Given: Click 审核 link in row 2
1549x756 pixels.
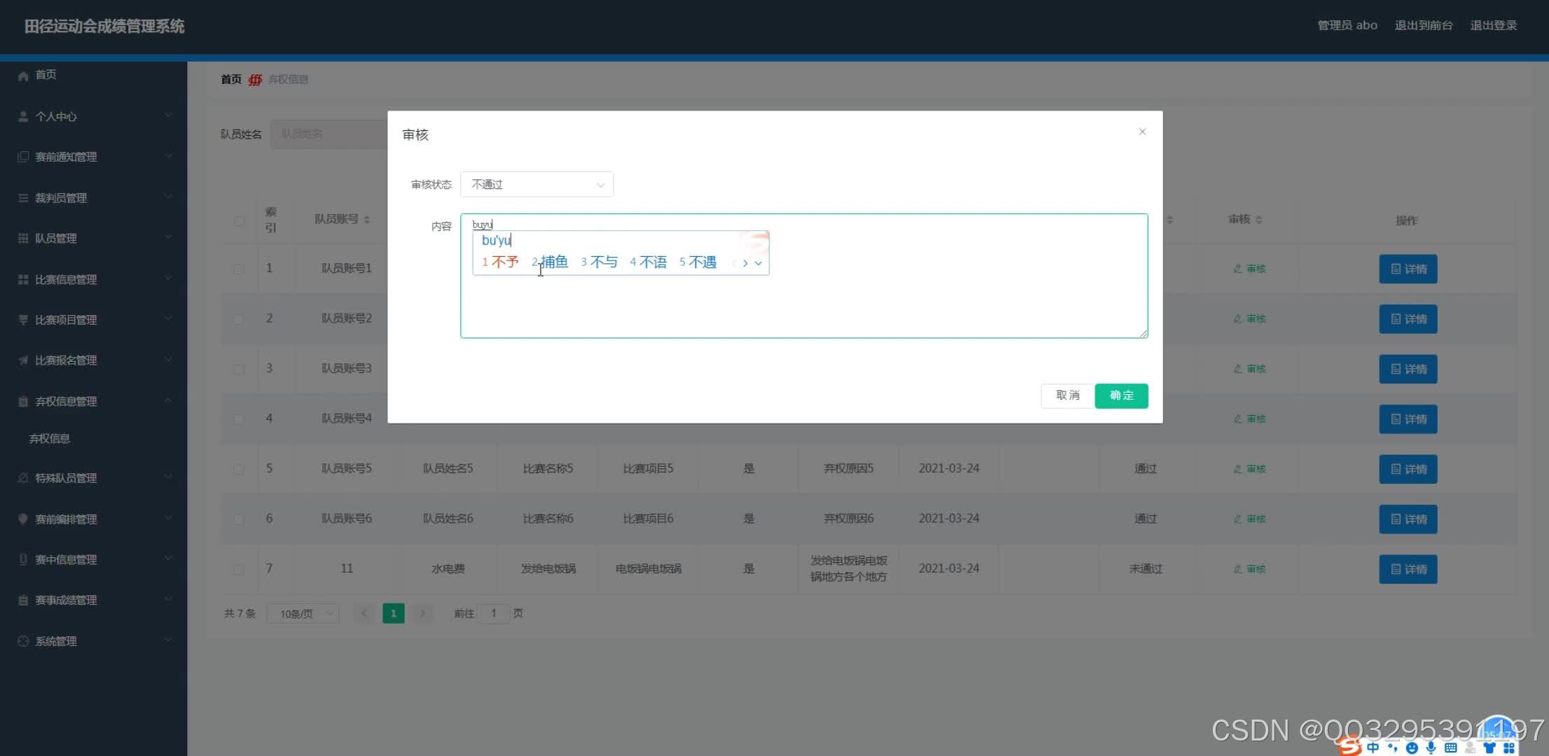Looking at the screenshot, I should (x=1249, y=318).
